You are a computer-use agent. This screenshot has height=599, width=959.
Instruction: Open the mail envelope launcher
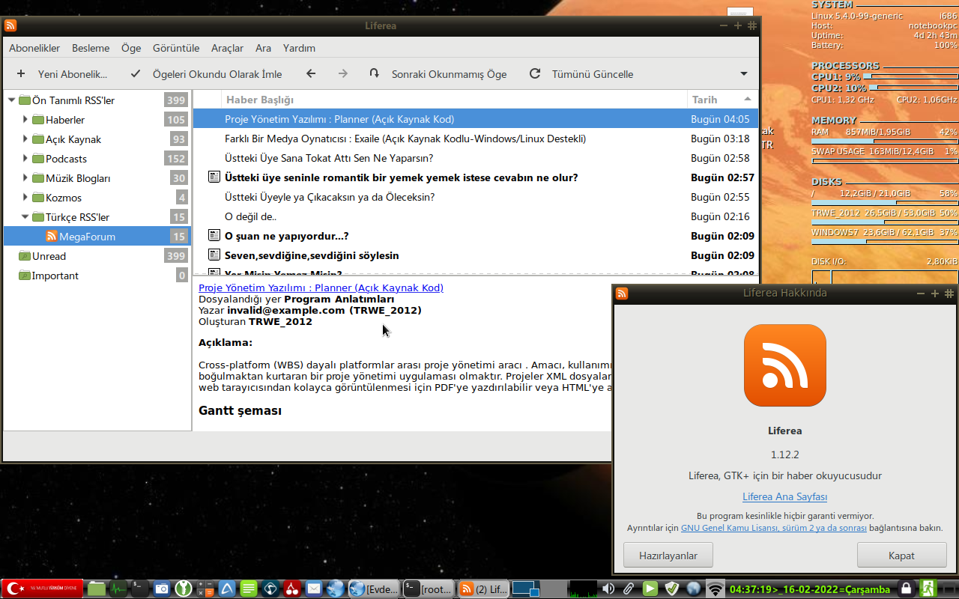314,589
